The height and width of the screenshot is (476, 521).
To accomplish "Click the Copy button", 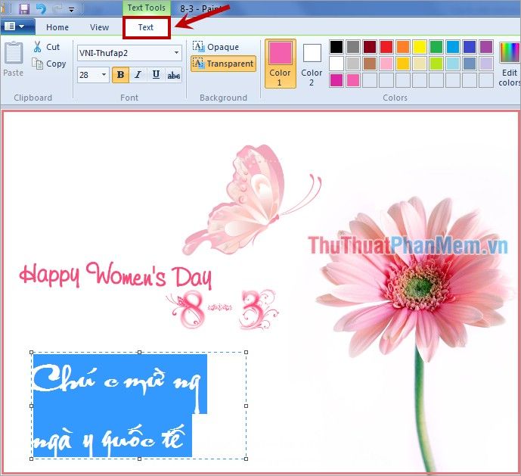I will [x=49, y=64].
